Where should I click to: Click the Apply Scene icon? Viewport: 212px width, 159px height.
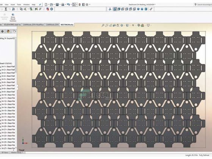(x=142, y=25)
